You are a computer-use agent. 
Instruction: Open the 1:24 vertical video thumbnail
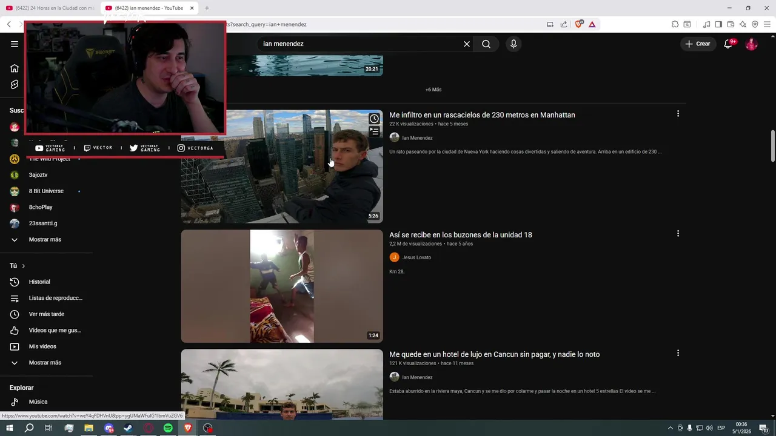tap(282, 286)
